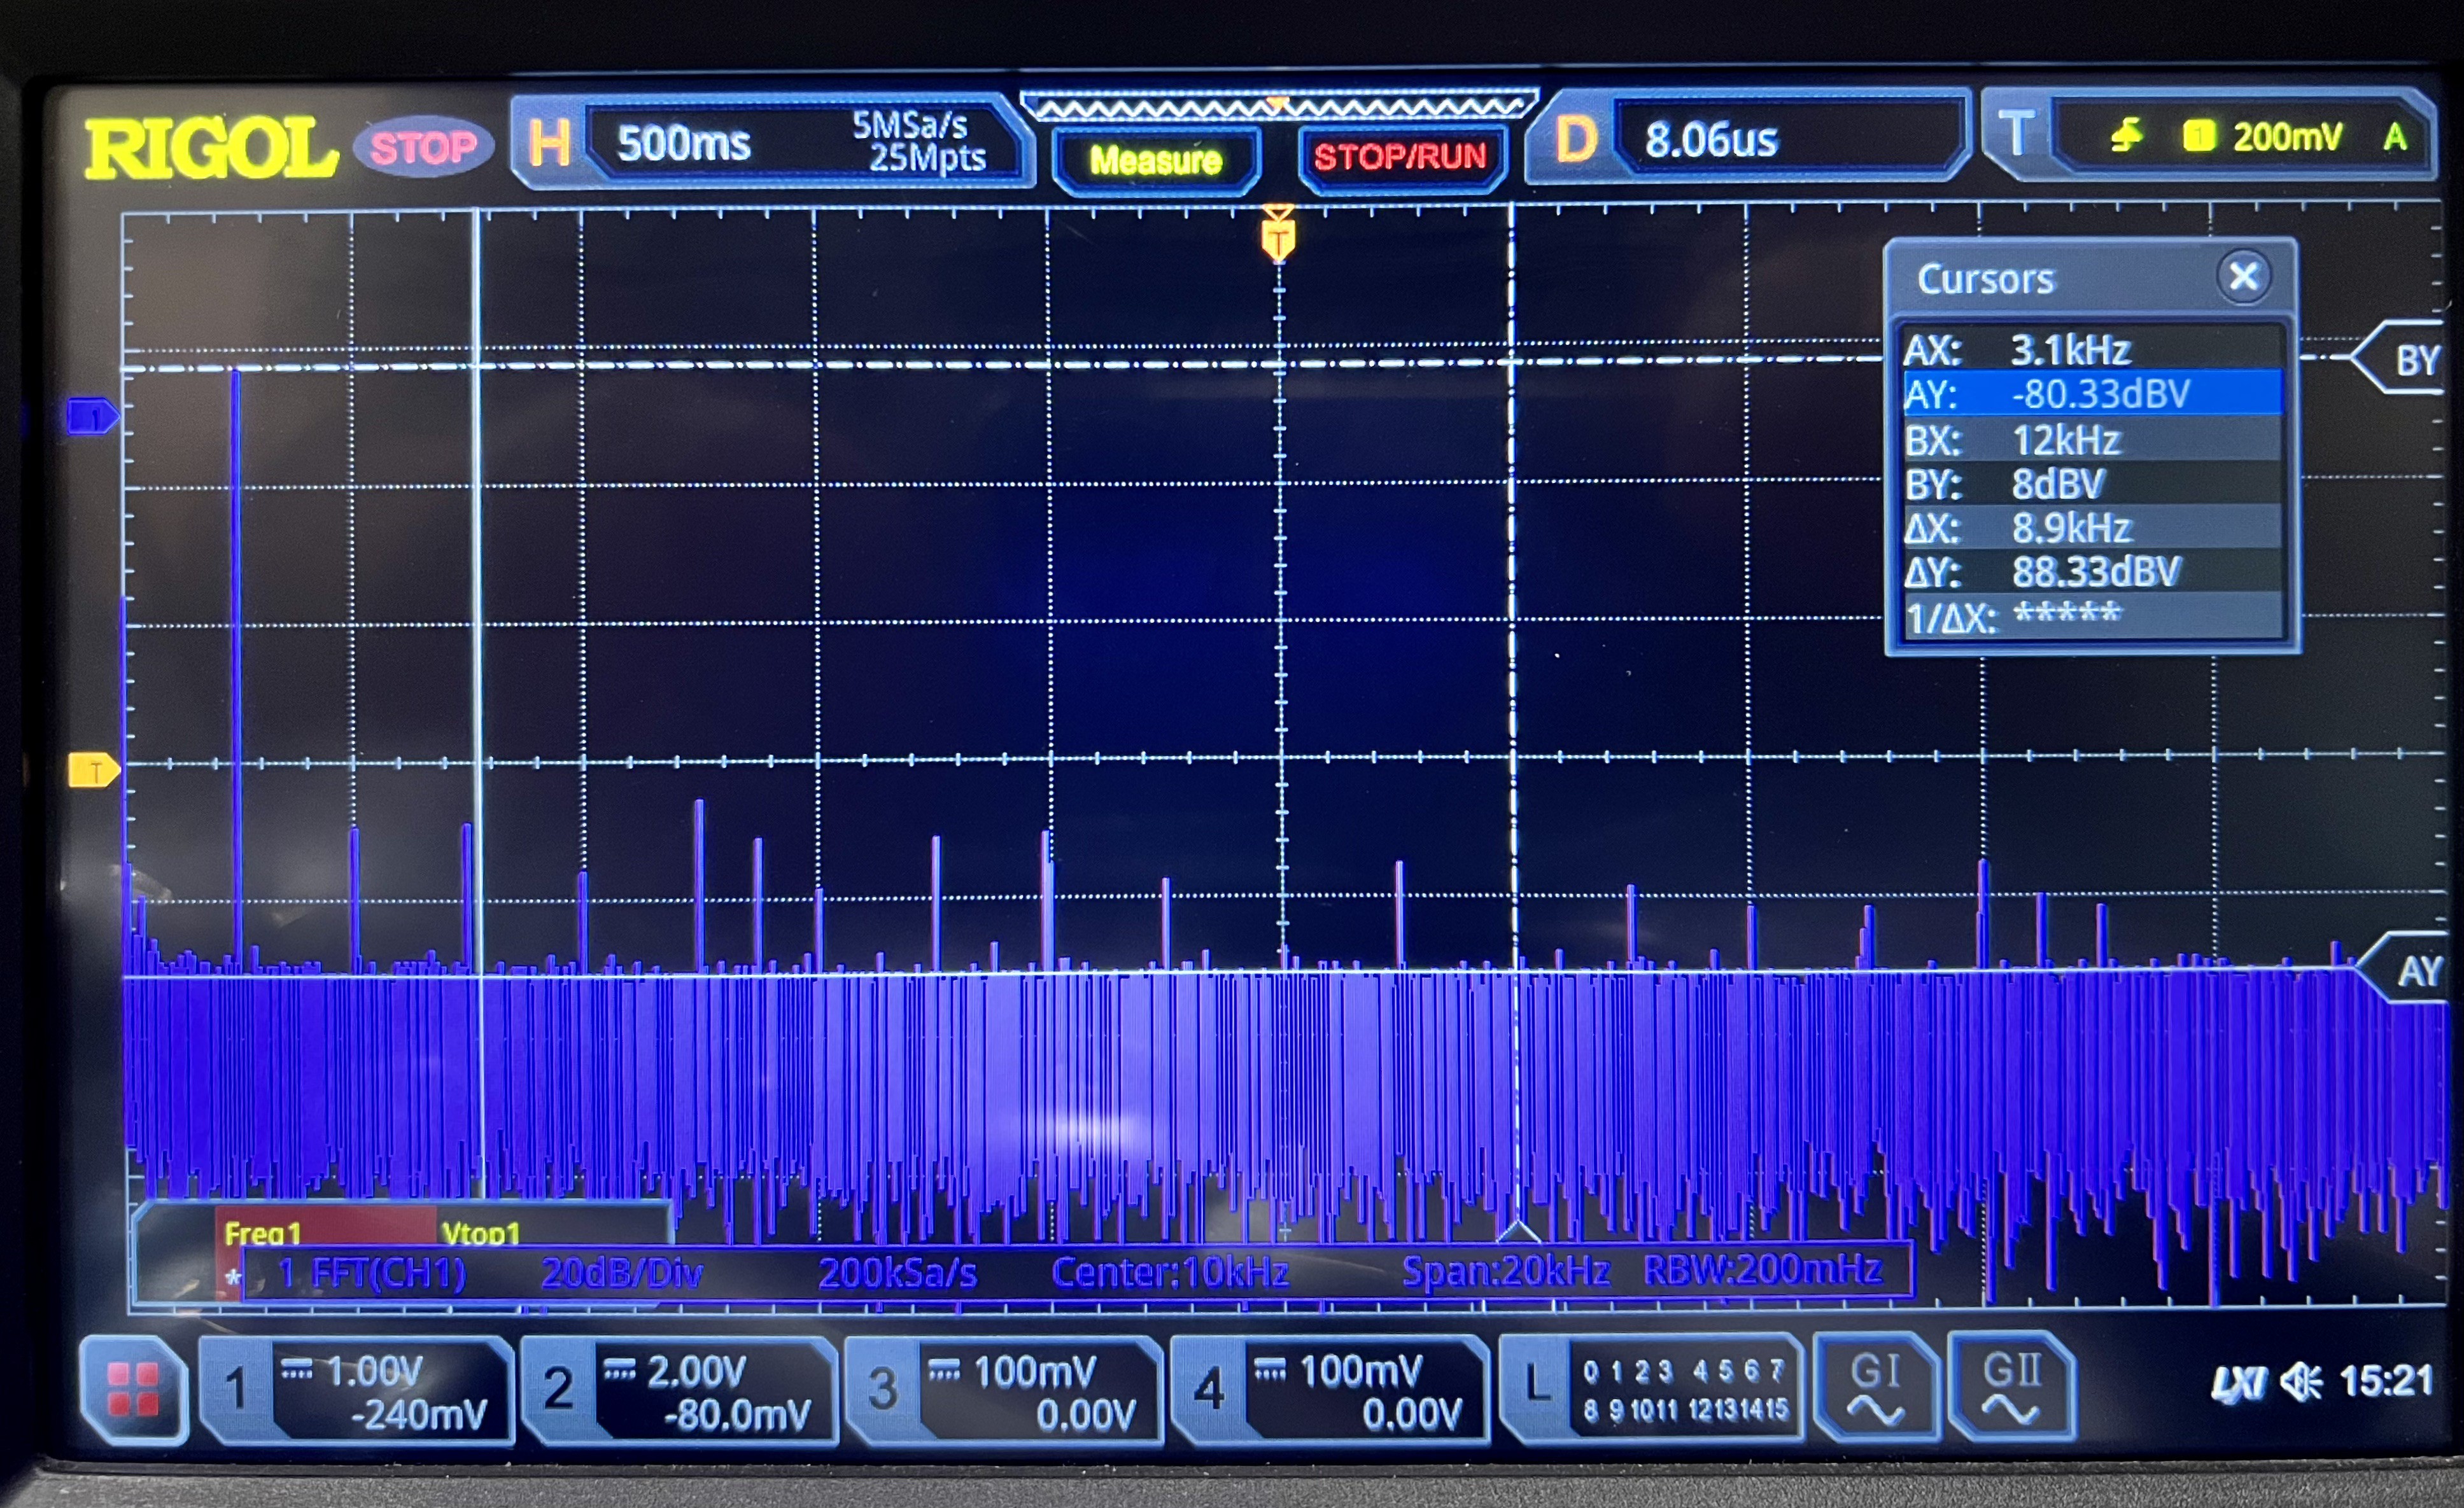Tap the 20dB/Div FFT scale

pyautogui.click(x=621, y=1273)
